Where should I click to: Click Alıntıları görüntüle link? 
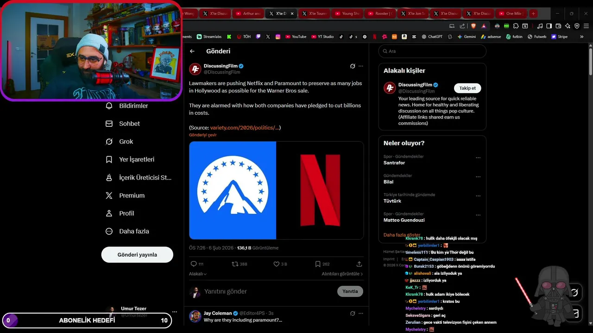click(x=342, y=274)
